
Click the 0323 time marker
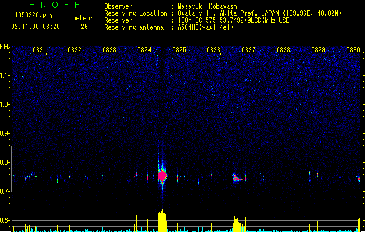[109, 49]
